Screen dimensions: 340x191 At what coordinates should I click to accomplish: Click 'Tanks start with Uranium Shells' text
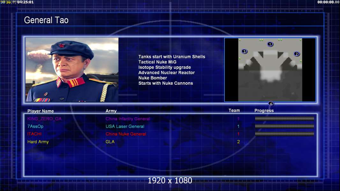(x=172, y=57)
